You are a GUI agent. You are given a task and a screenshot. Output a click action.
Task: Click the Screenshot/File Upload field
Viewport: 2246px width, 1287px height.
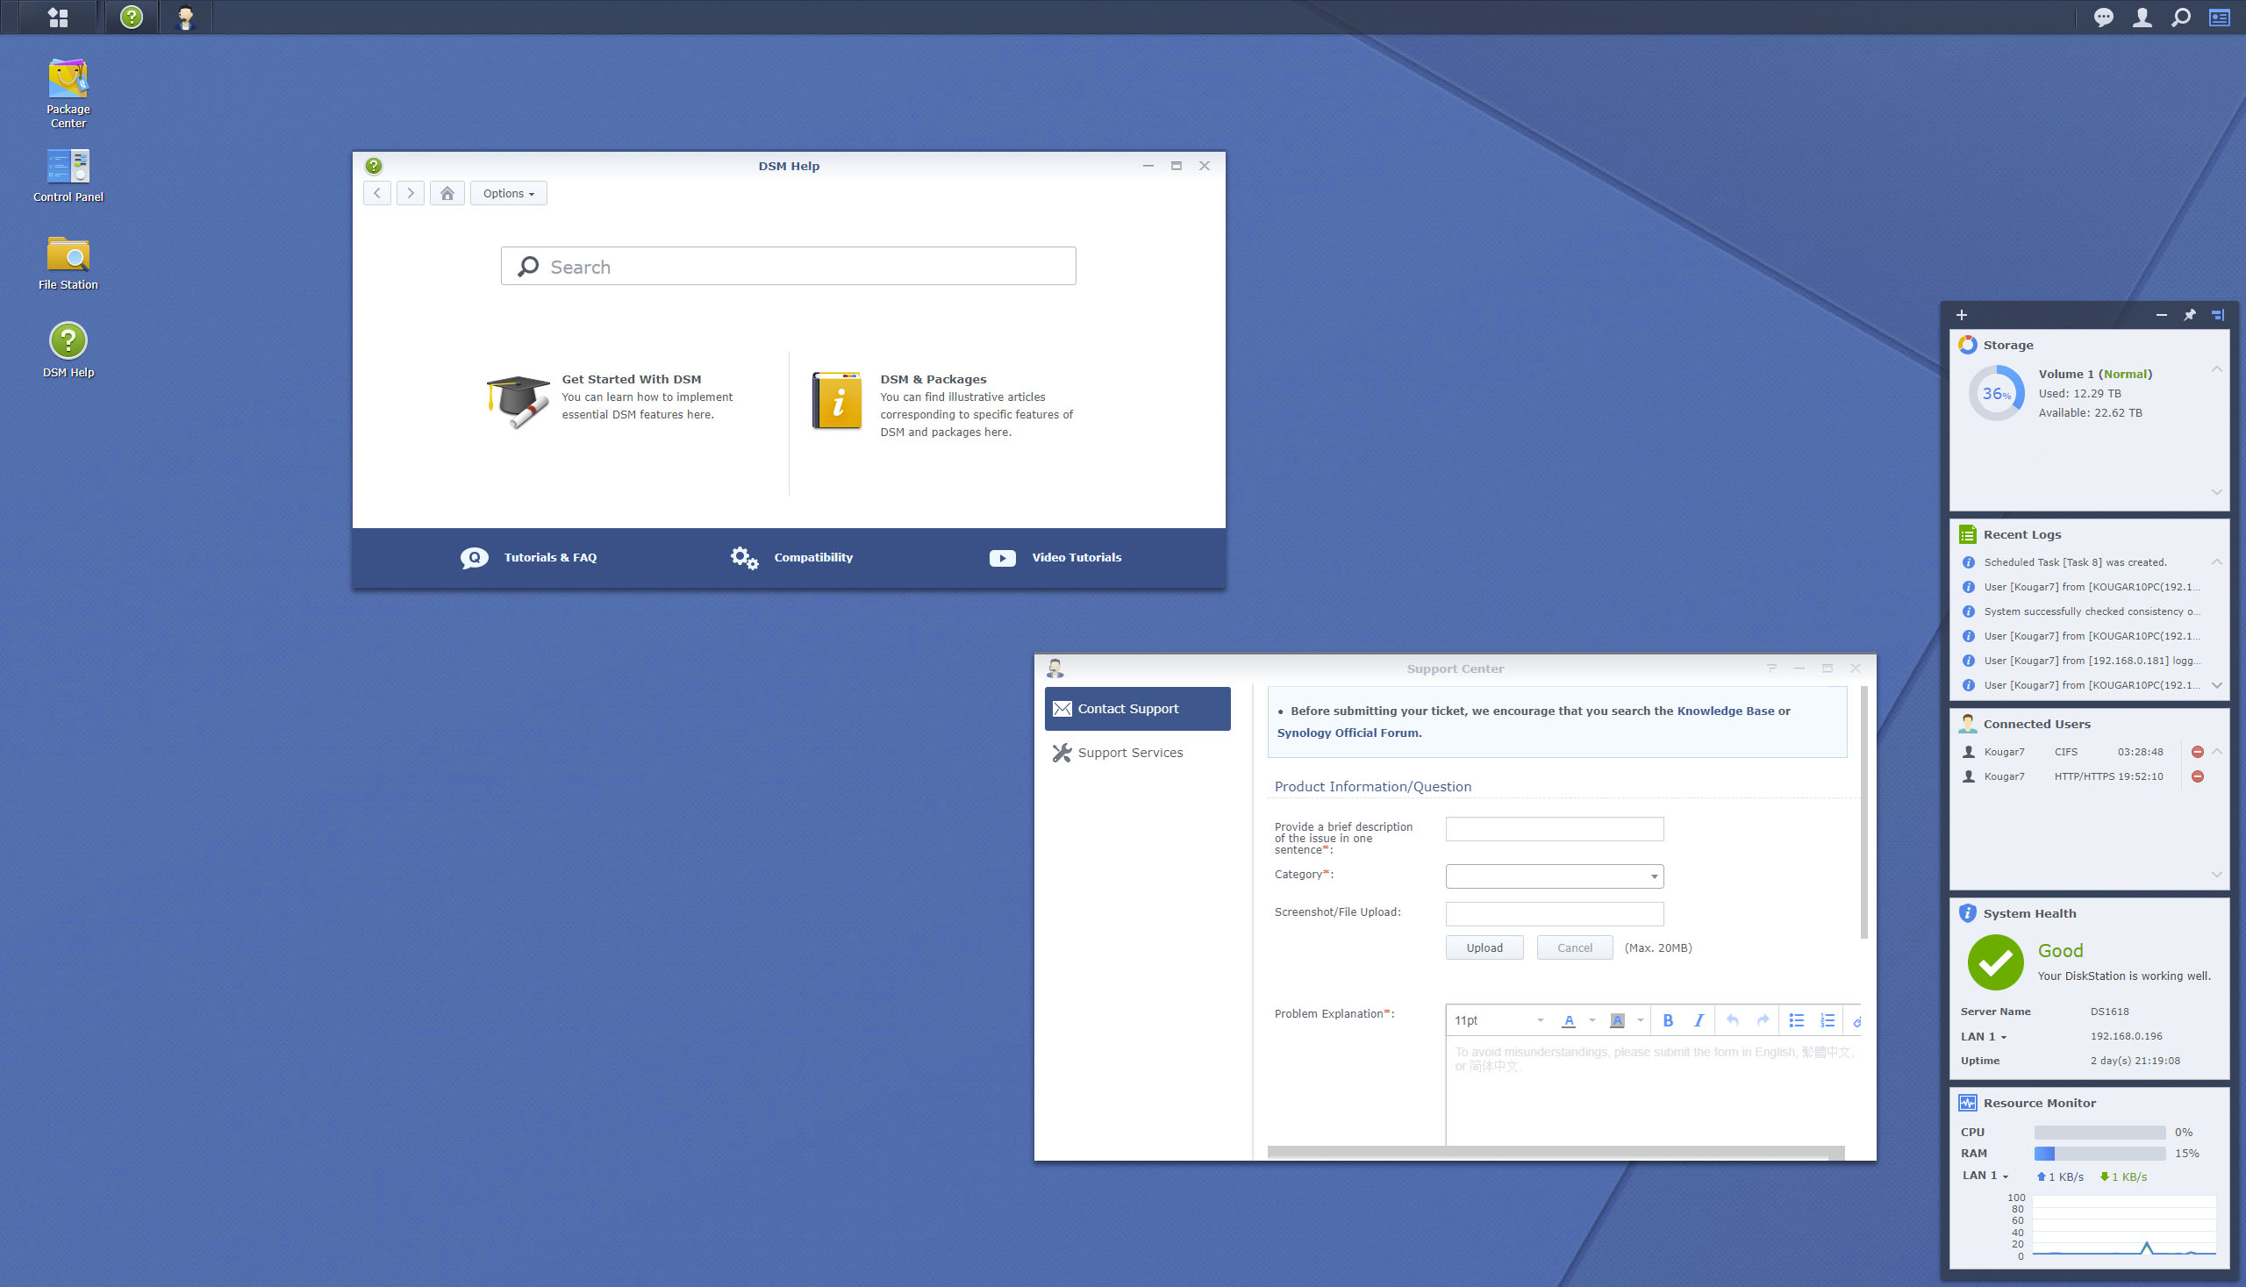point(1555,914)
